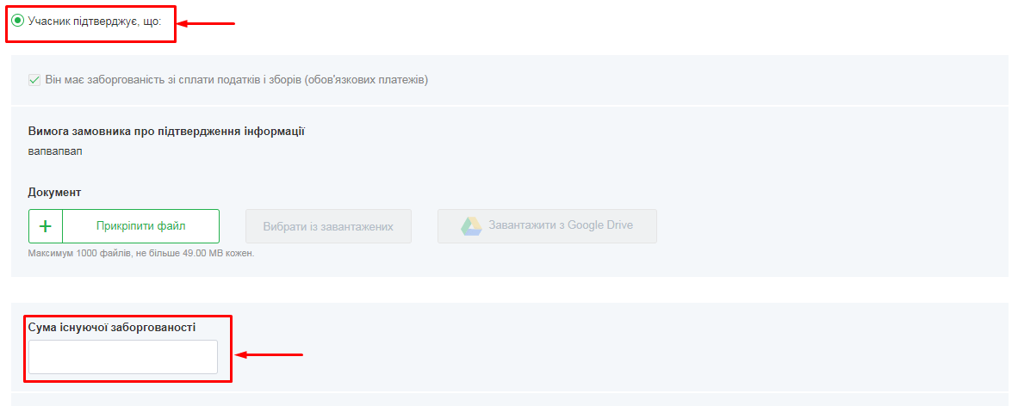Click the green checkmark inside the checkbox
Image resolution: width=1018 pixels, height=406 pixels.
click(x=34, y=80)
